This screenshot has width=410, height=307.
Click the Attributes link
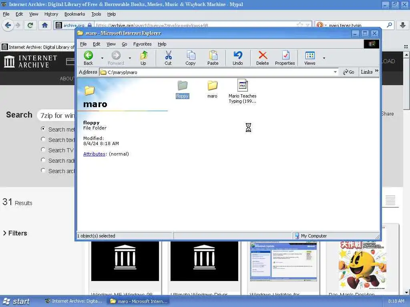tap(94, 154)
